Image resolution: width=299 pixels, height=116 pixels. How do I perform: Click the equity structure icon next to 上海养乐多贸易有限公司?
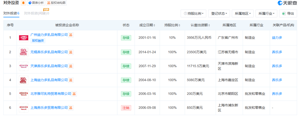point(71,108)
